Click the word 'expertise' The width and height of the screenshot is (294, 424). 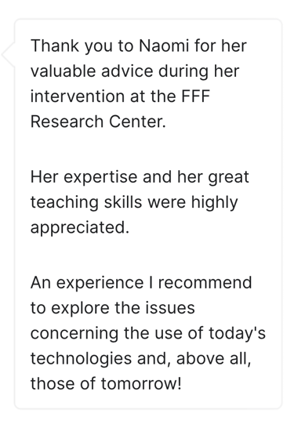tap(101, 177)
